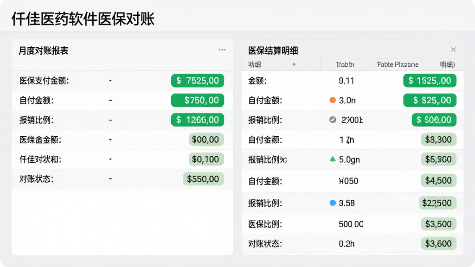Viewport: 475px width, 267px height.
Task: Click the $550,00 badge in 对账状态 row
Action: pos(203,179)
